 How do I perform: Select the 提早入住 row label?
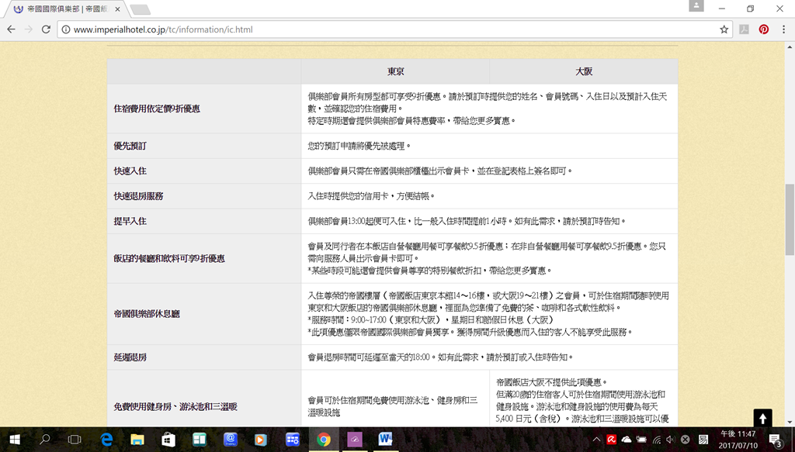pos(130,221)
